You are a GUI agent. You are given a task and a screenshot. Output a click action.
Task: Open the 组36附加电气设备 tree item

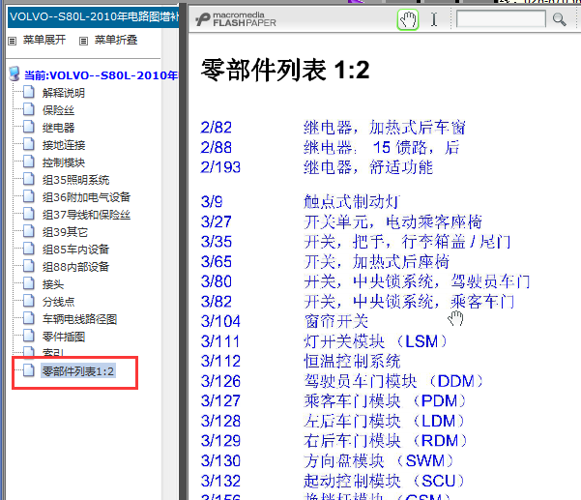(x=86, y=197)
